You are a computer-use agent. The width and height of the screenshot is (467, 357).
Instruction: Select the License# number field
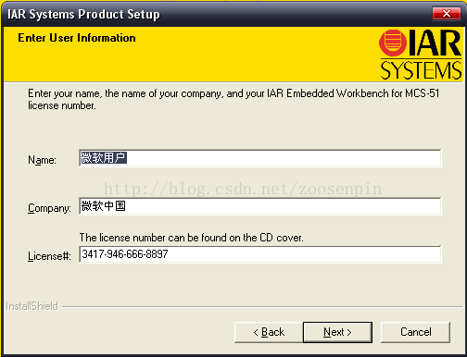point(260,254)
